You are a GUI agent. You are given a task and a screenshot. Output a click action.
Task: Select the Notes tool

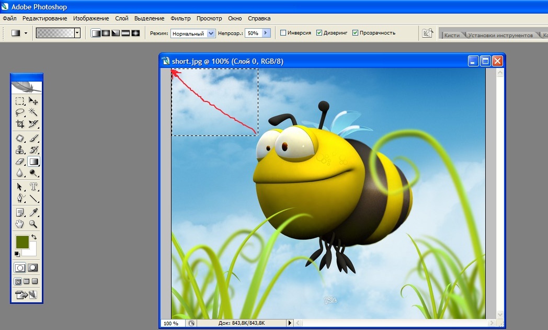point(20,212)
